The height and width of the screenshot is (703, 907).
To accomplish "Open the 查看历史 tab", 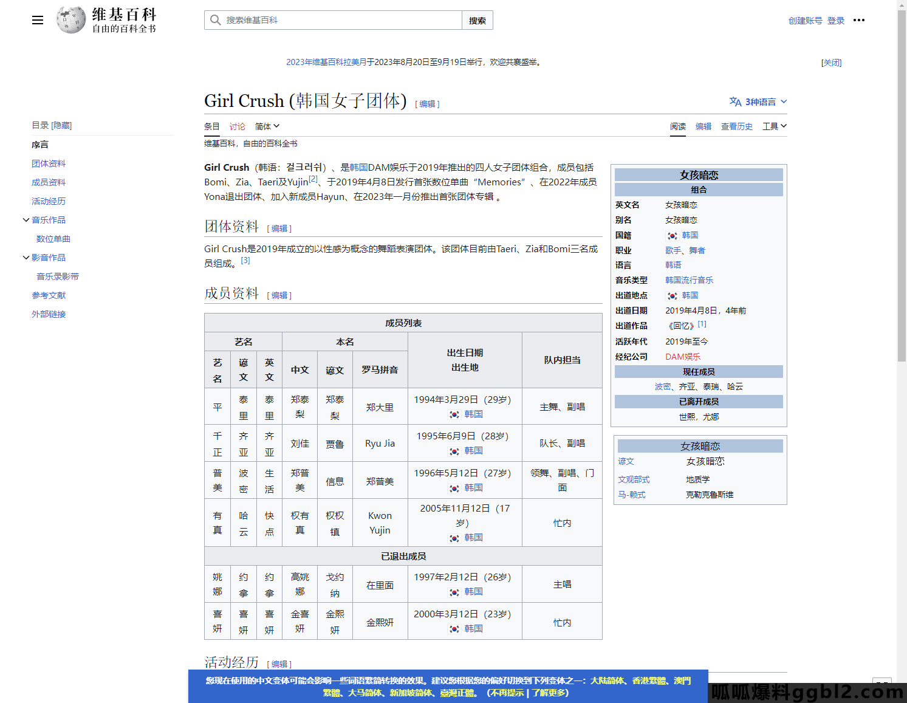I will click(x=737, y=126).
